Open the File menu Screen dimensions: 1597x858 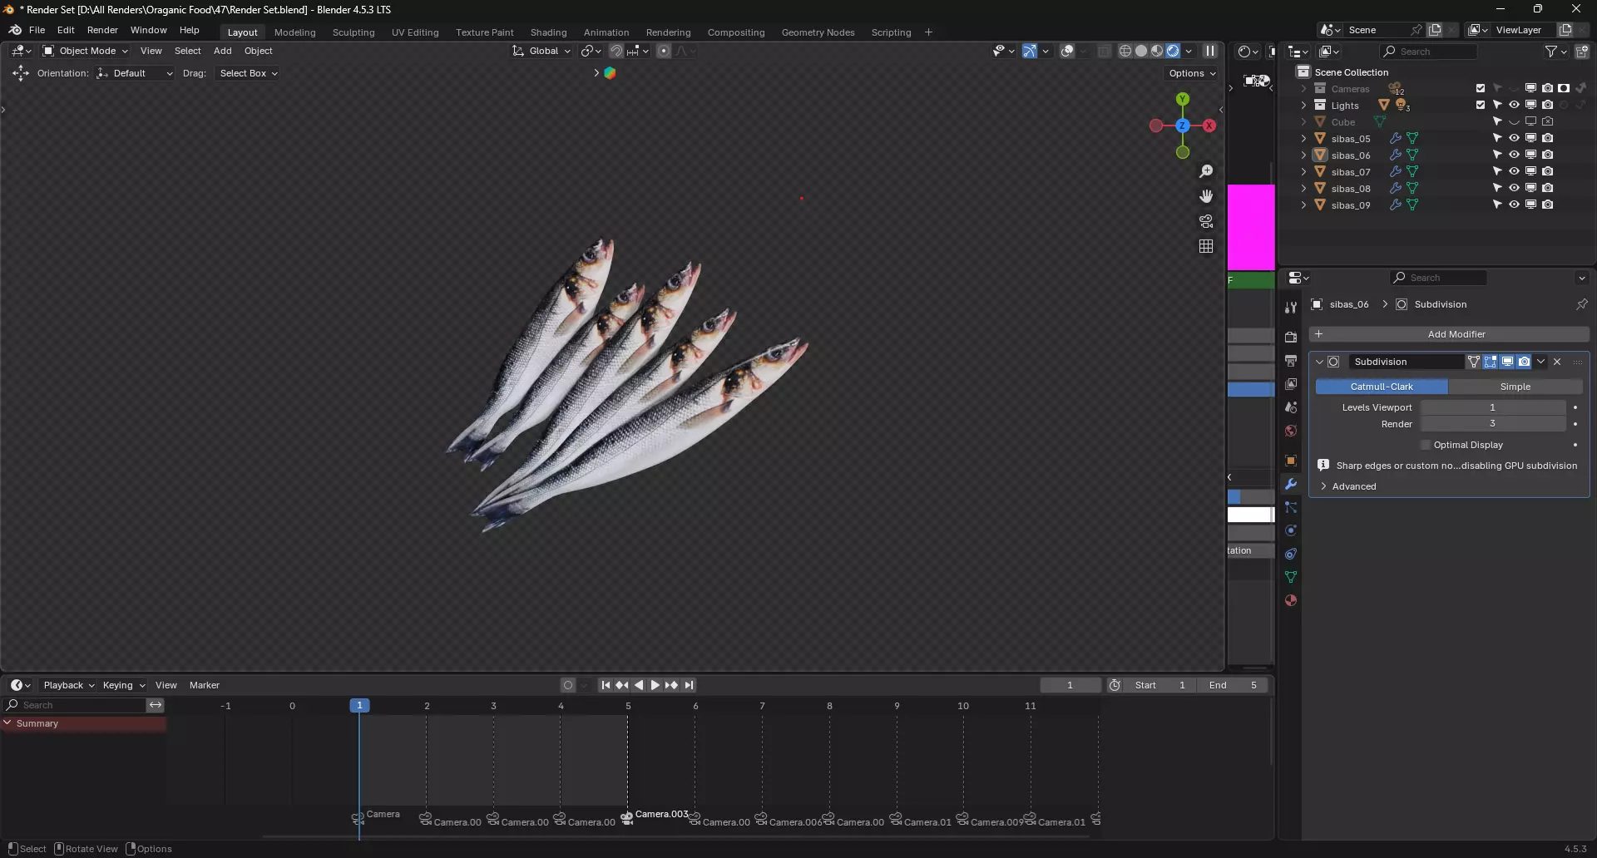pyautogui.click(x=37, y=30)
